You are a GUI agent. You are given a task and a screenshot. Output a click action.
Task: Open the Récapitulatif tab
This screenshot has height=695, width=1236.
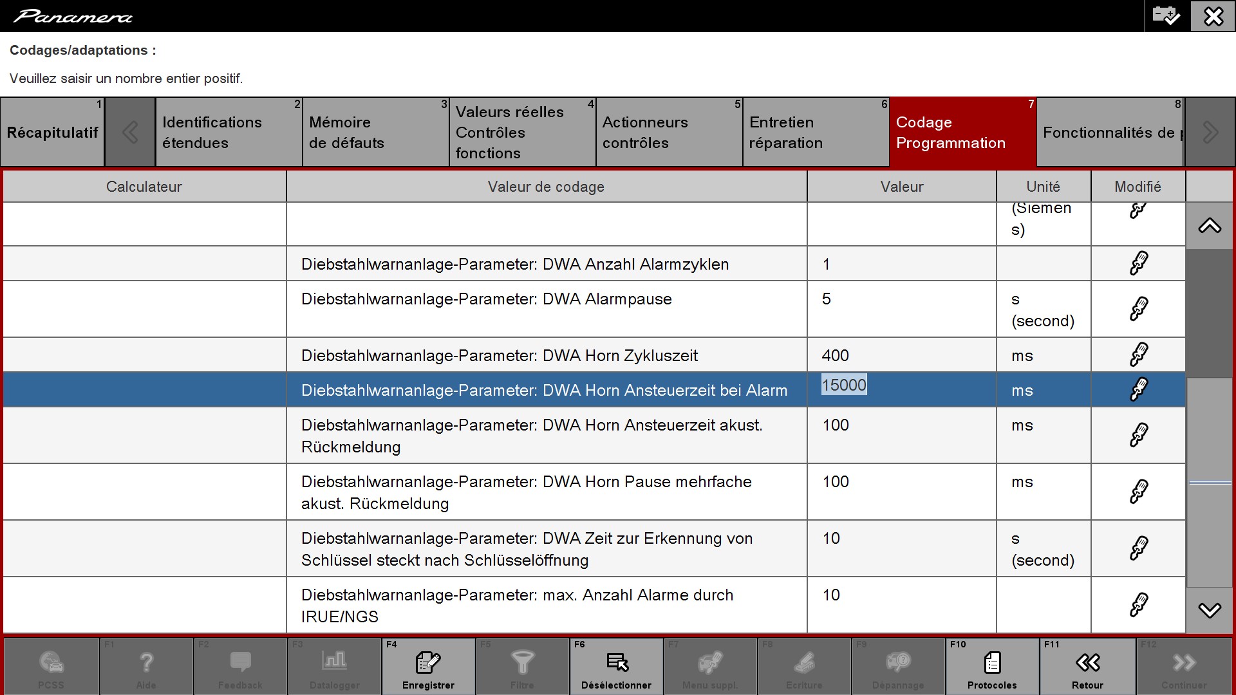[x=52, y=133]
